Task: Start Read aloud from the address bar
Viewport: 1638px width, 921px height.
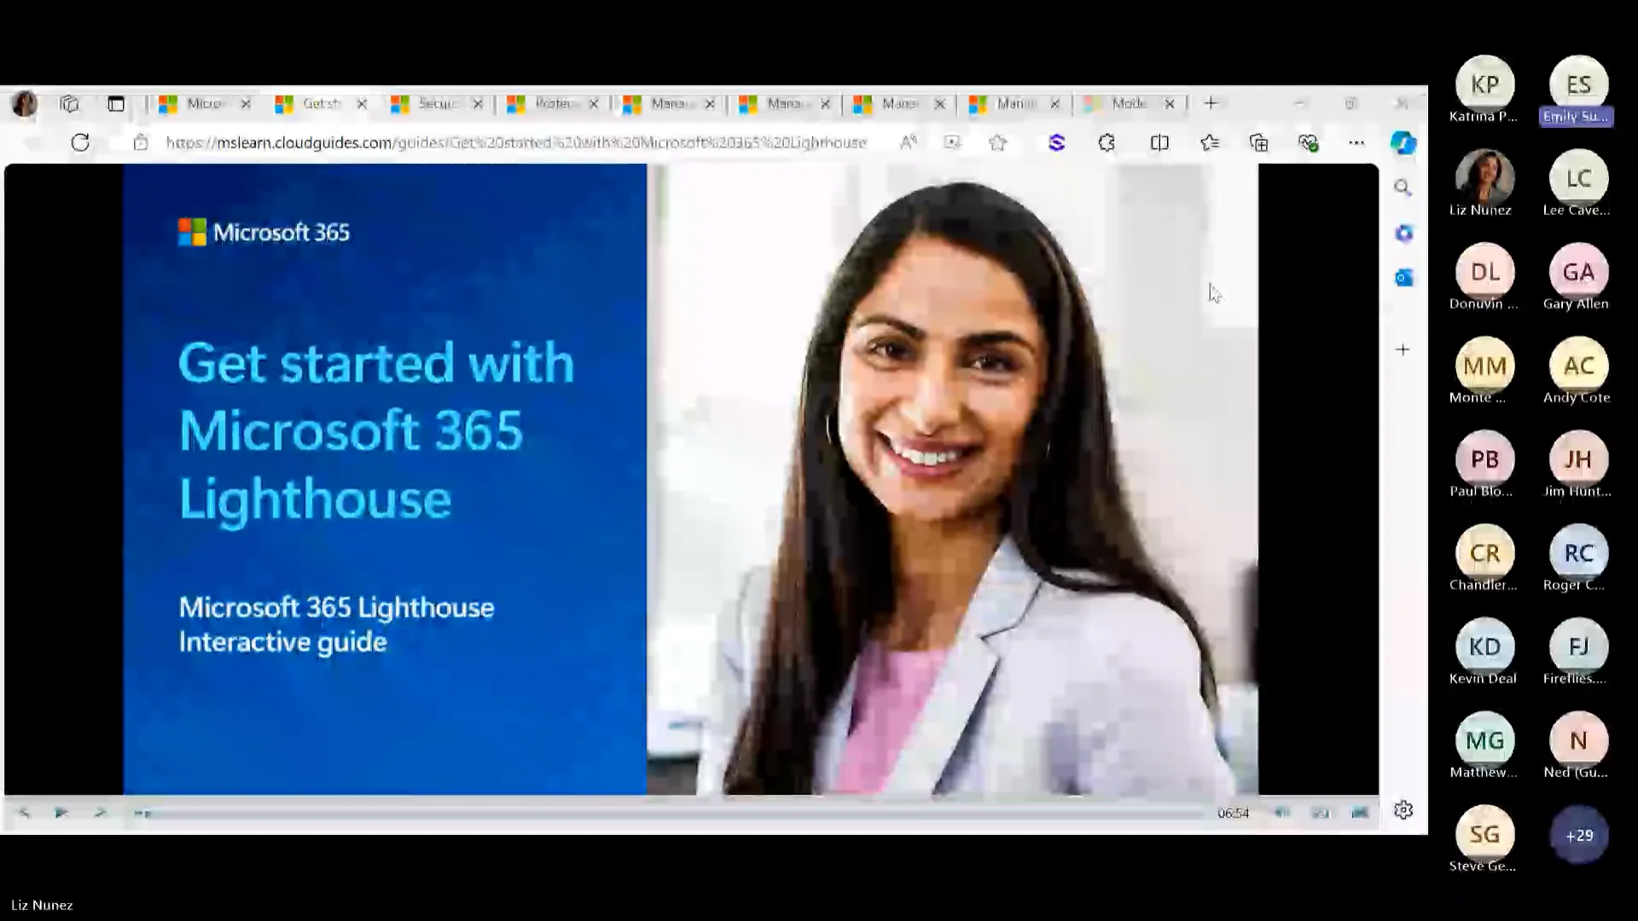Action: pos(909,142)
